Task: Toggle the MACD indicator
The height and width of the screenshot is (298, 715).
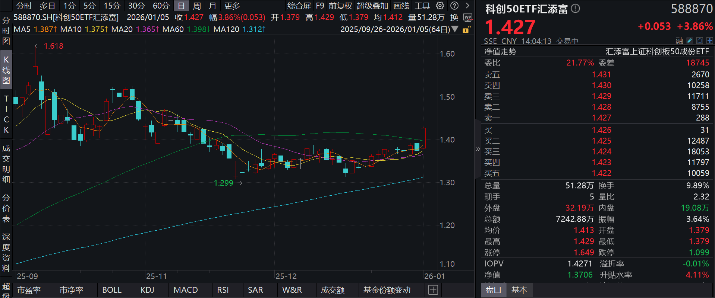Action: click(x=186, y=290)
